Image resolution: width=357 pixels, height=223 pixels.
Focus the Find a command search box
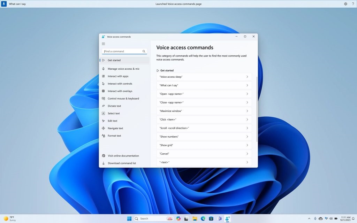122,51
